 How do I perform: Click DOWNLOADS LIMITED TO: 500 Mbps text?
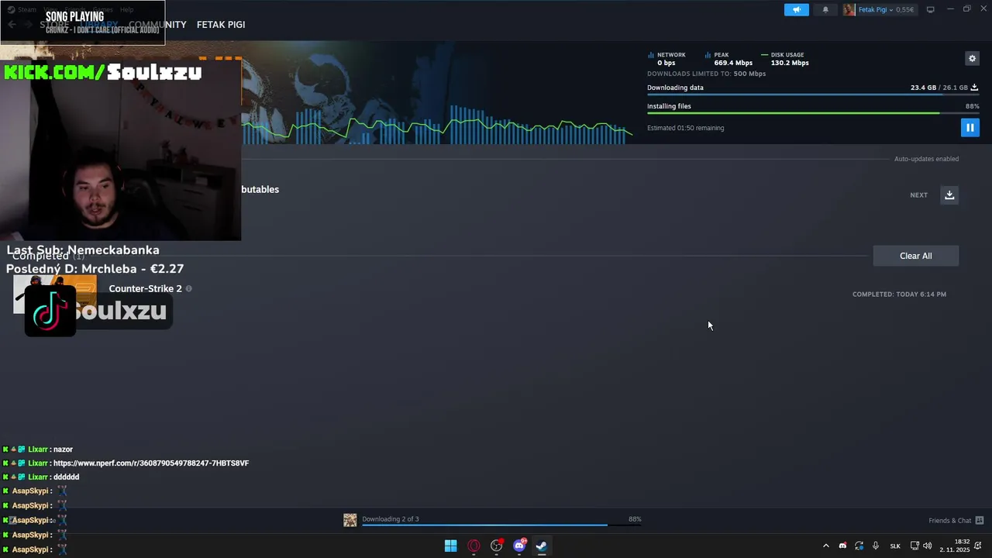point(706,74)
